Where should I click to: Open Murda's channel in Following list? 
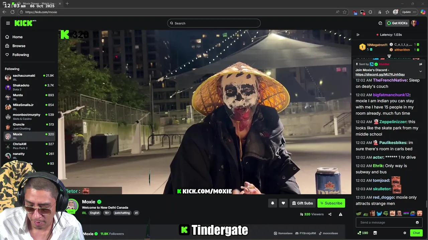point(29,97)
